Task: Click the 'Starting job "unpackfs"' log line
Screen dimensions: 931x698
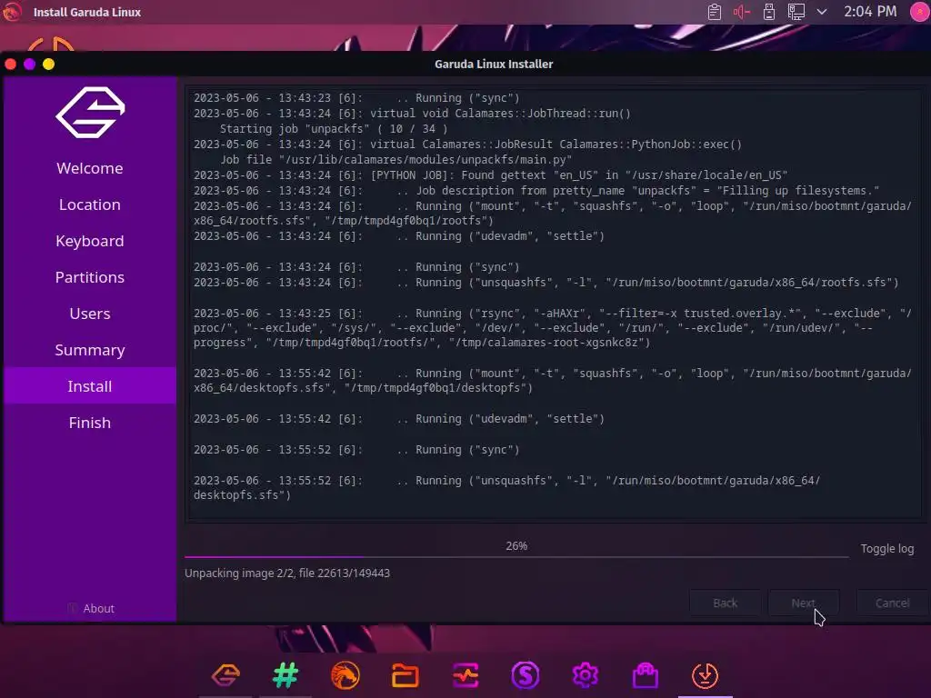Action: (x=334, y=129)
